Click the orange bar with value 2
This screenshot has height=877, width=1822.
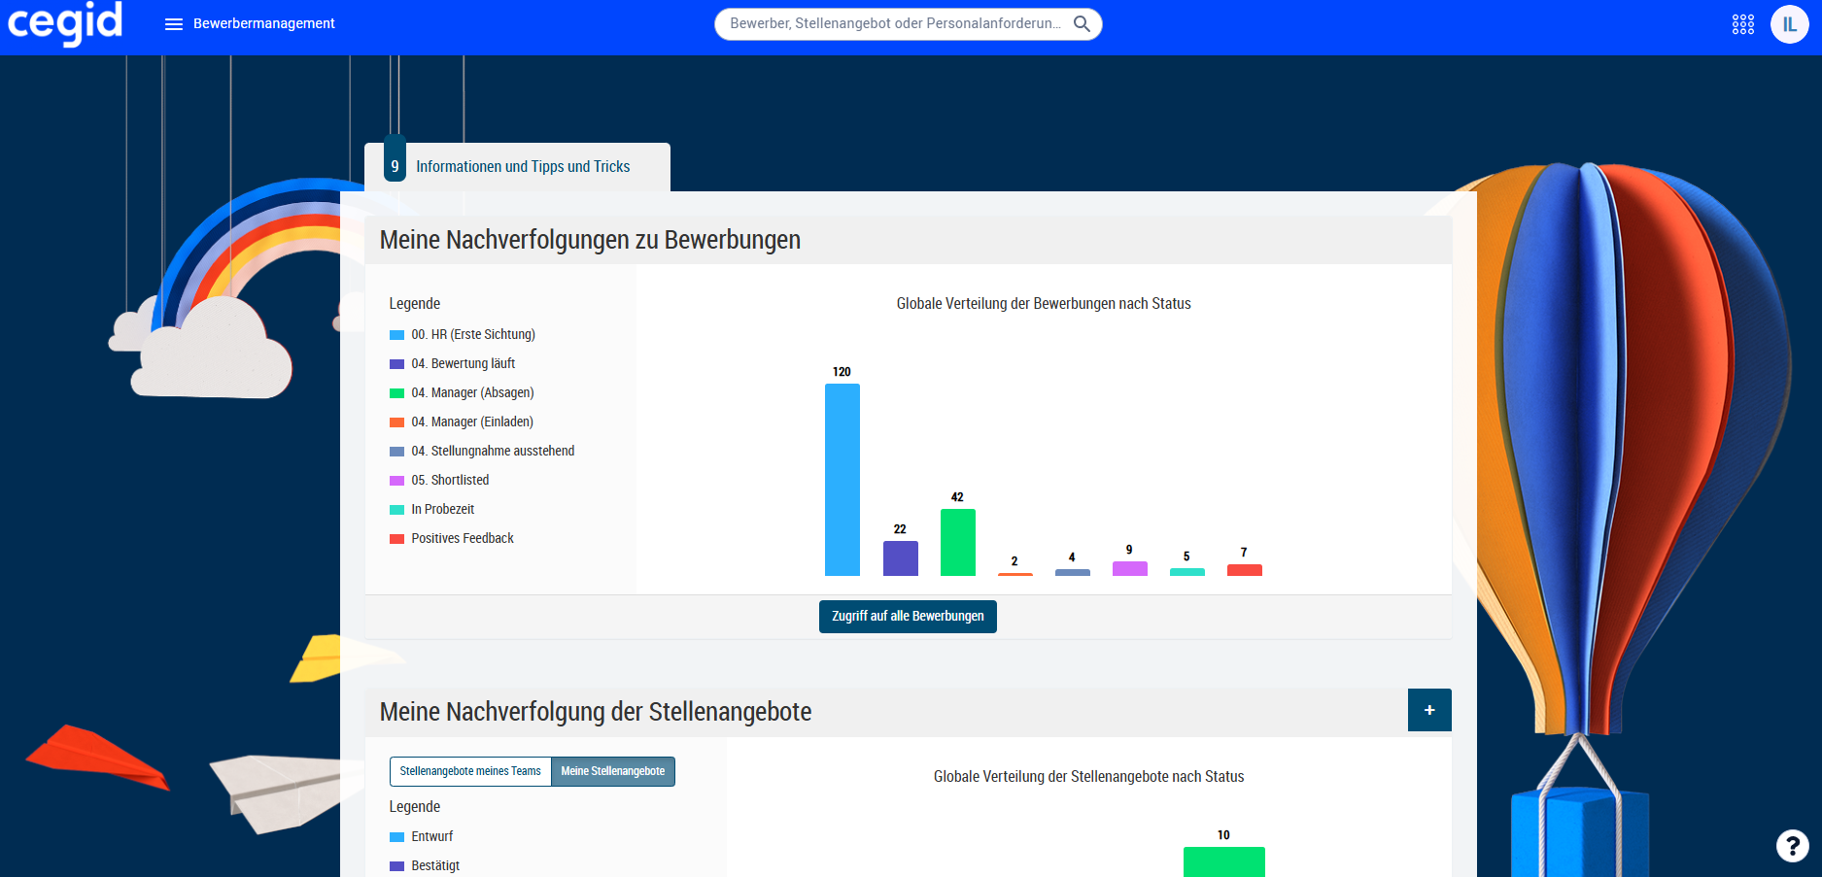pos(1015,574)
